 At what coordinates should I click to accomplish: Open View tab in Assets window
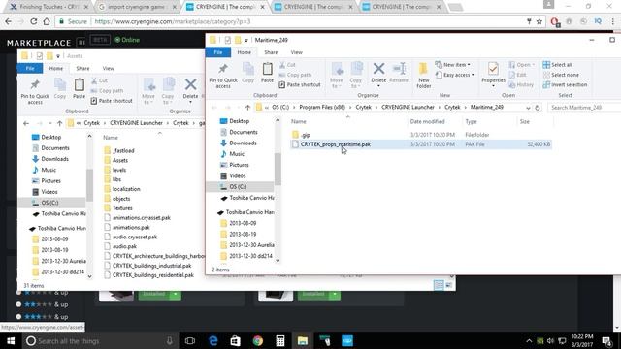108,68
